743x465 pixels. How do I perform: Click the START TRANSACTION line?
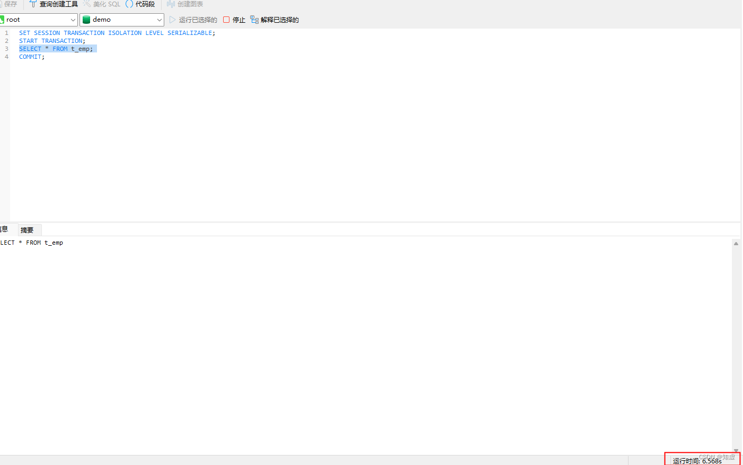click(x=52, y=41)
